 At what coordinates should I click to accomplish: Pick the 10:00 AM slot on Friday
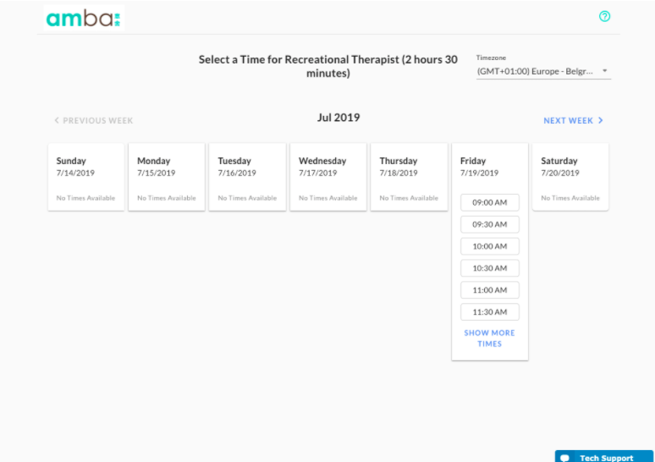(x=490, y=246)
